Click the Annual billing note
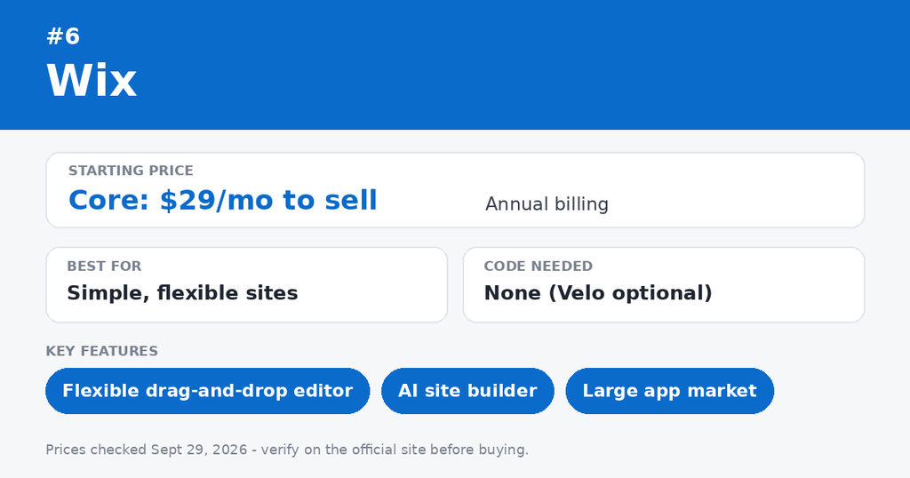The width and height of the screenshot is (910, 478). click(x=547, y=204)
